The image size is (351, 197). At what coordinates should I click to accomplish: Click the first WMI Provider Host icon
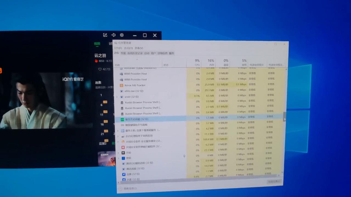point(121,74)
